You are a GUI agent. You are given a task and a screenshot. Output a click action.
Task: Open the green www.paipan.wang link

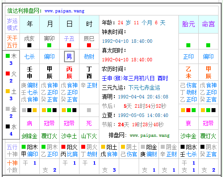pos(150,136)
